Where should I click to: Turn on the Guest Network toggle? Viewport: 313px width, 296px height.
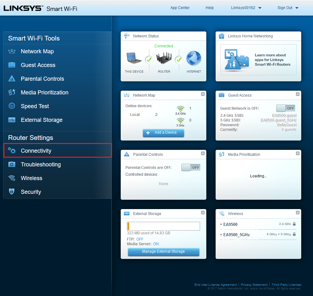(286, 108)
